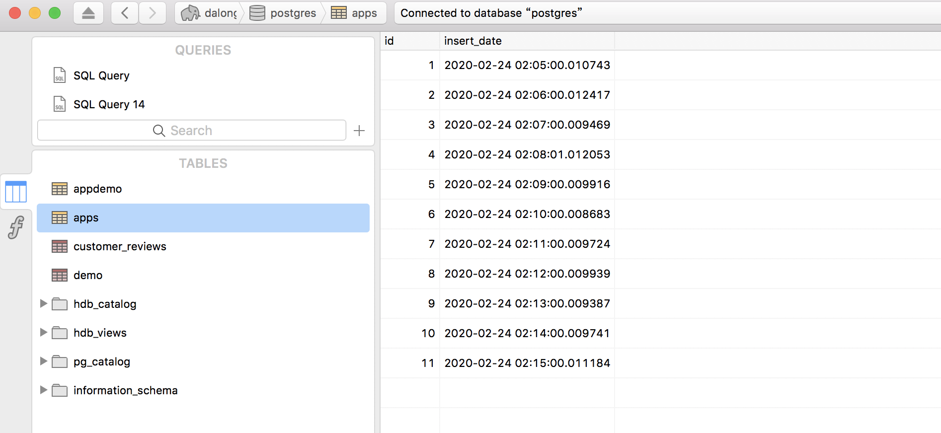
Task: Select the id cell with value 10
Action: 410,333
